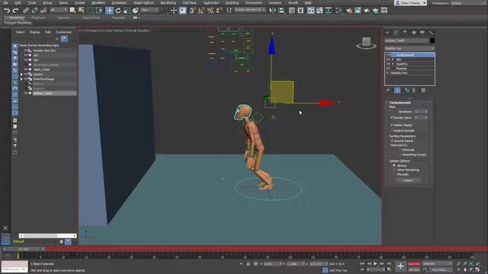Click the Play Animation button
This screenshot has width=488, height=274.
[x=375, y=263]
